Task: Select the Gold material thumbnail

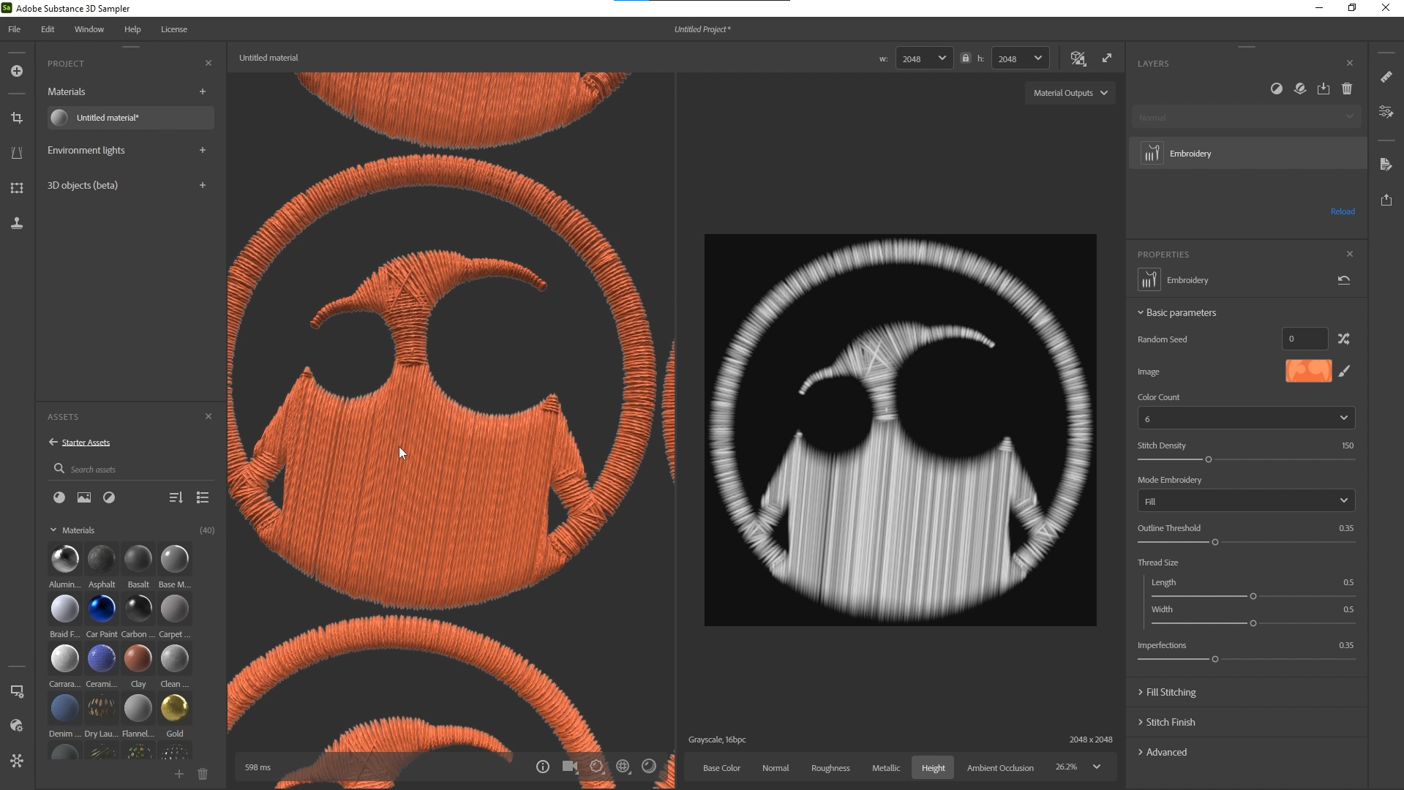Action: coord(174,708)
